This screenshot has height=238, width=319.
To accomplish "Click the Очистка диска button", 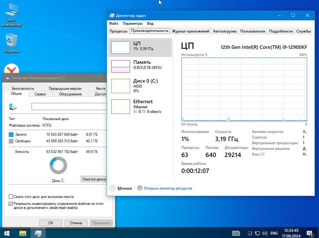I will tap(94, 179).
